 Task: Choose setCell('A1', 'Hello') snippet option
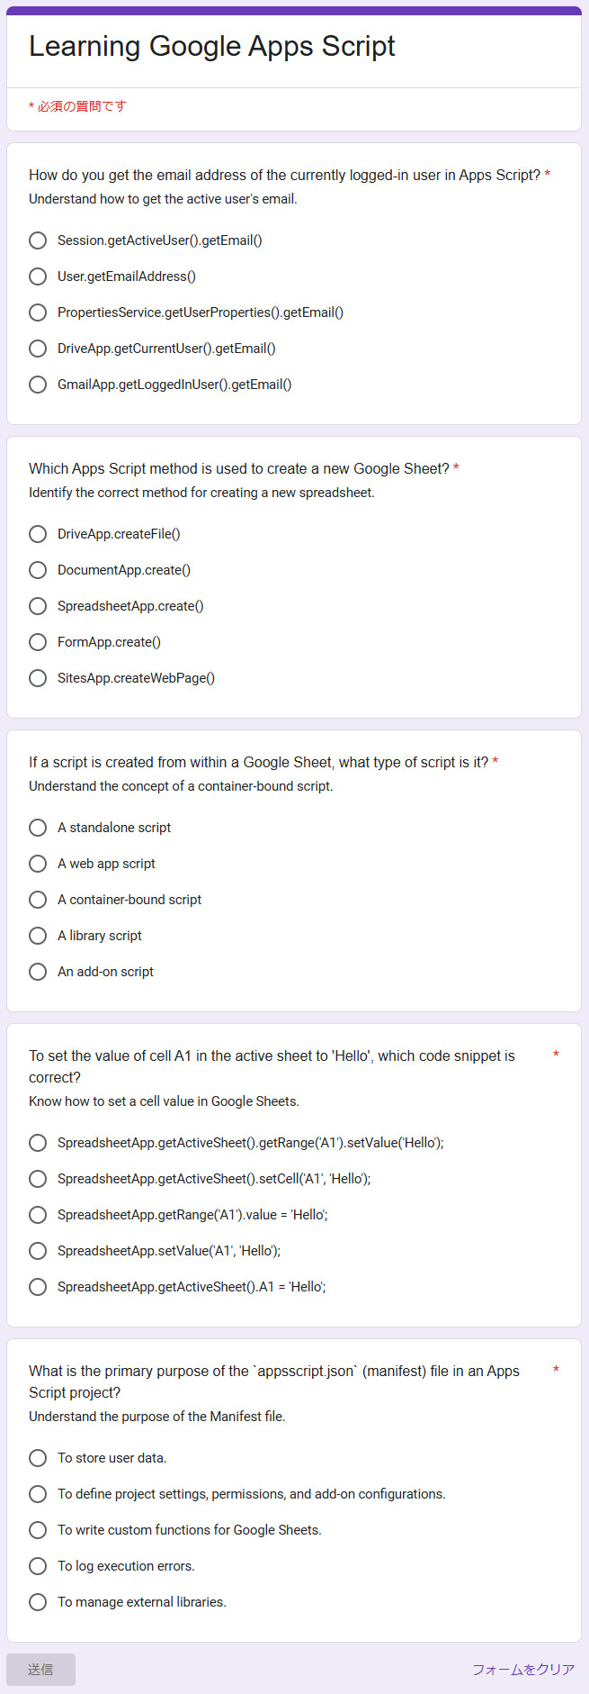click(38, 1179)
